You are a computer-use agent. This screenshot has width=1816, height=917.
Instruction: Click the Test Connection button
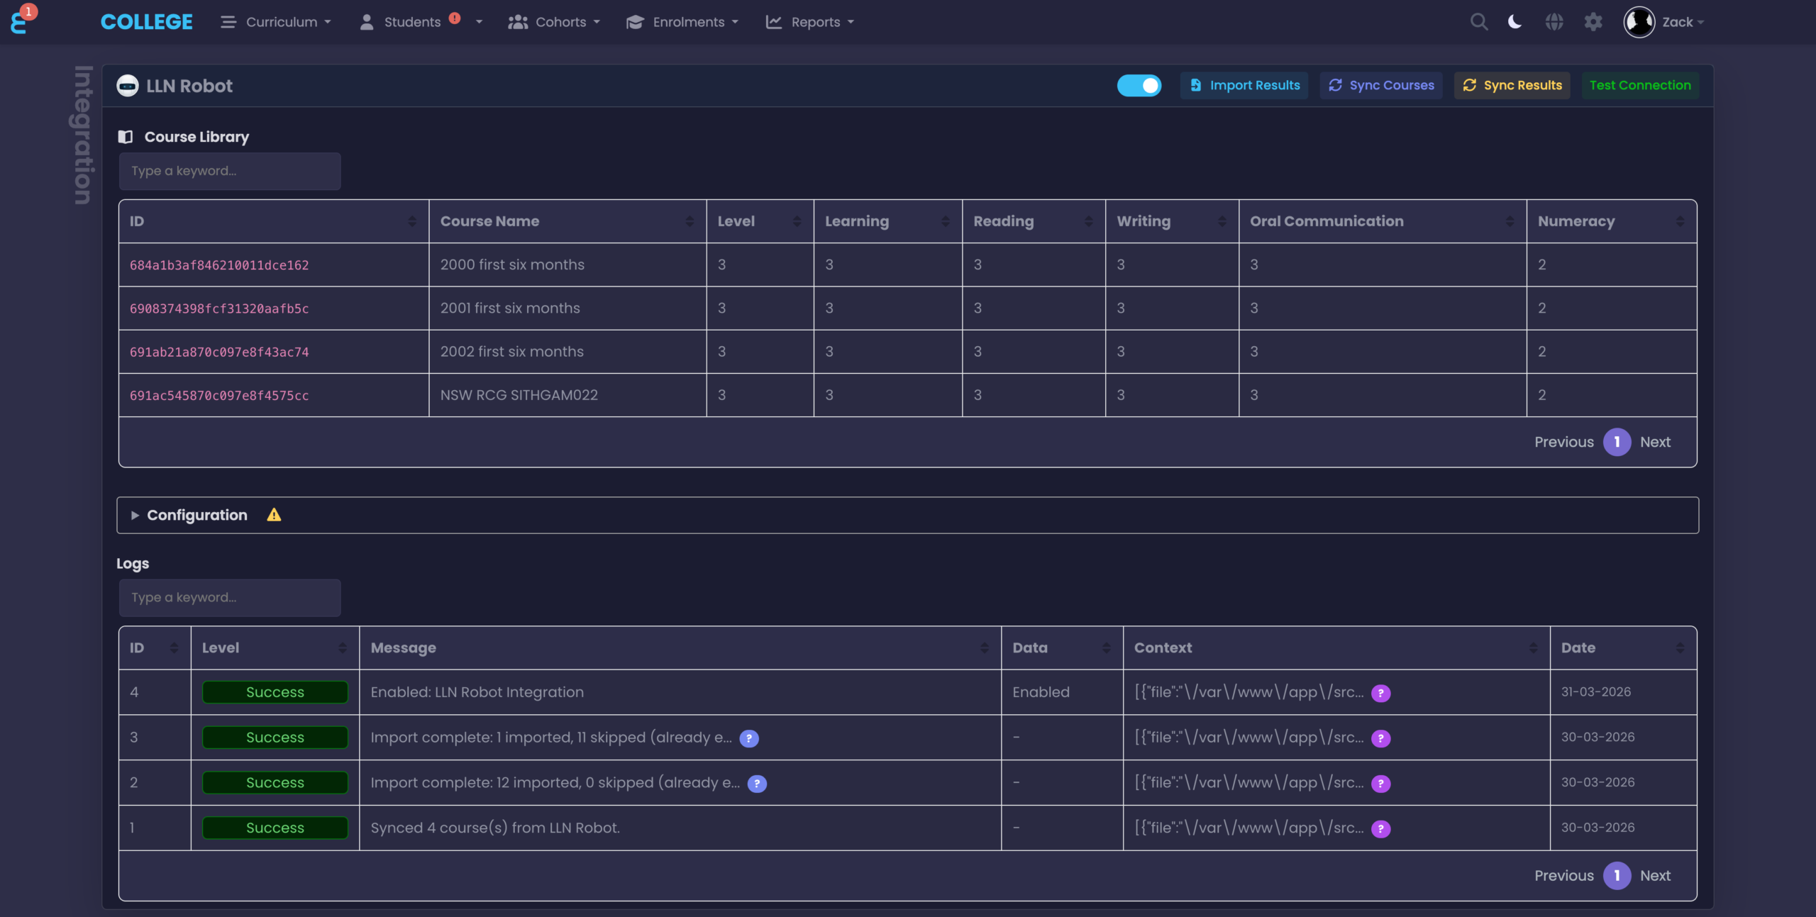[x=1641, y=85]
